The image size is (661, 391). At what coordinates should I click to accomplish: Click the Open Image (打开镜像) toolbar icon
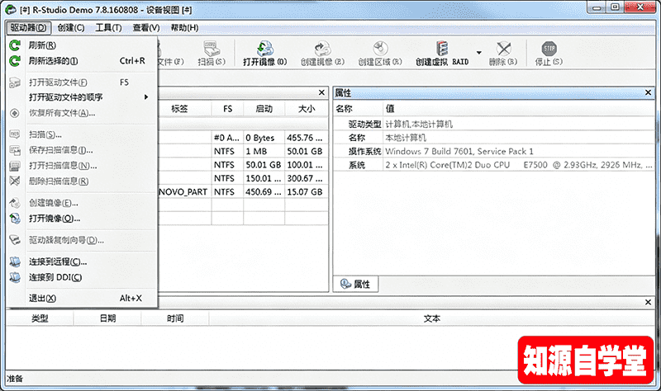(x=265, y=49)
